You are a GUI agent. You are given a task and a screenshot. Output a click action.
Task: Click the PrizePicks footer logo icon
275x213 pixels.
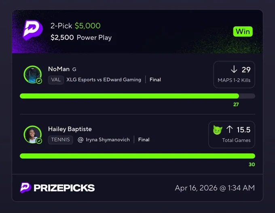(x=25, y=188)
